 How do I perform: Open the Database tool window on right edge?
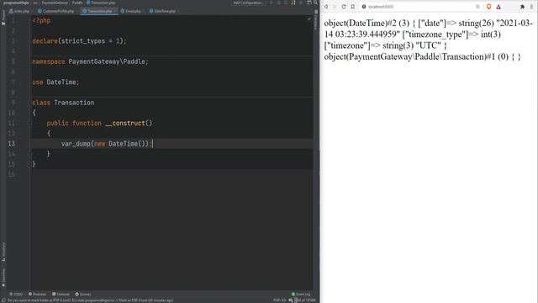315,21
